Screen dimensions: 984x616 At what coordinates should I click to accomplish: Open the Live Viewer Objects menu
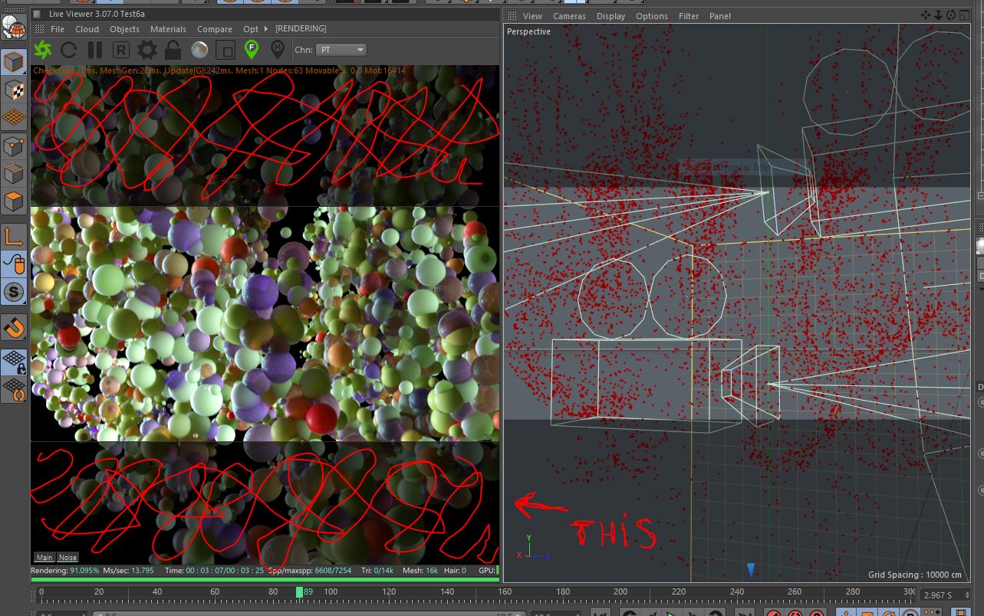[x=124, y=29]
